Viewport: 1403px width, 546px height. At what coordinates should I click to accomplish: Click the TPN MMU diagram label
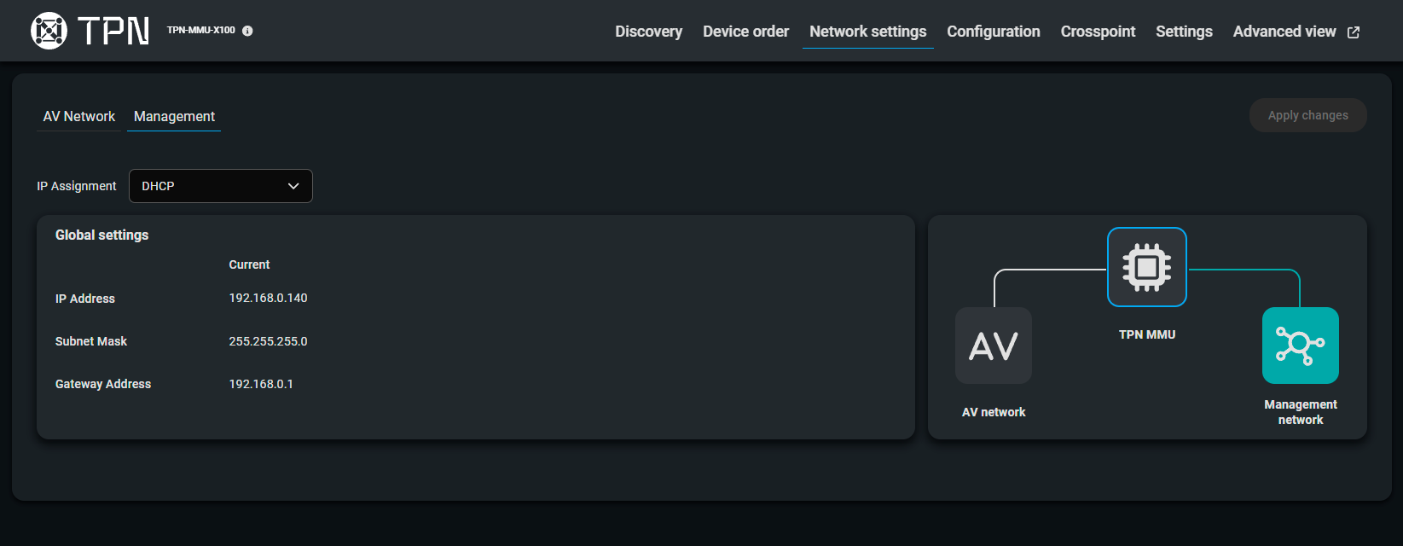[x=1147, y=334]
